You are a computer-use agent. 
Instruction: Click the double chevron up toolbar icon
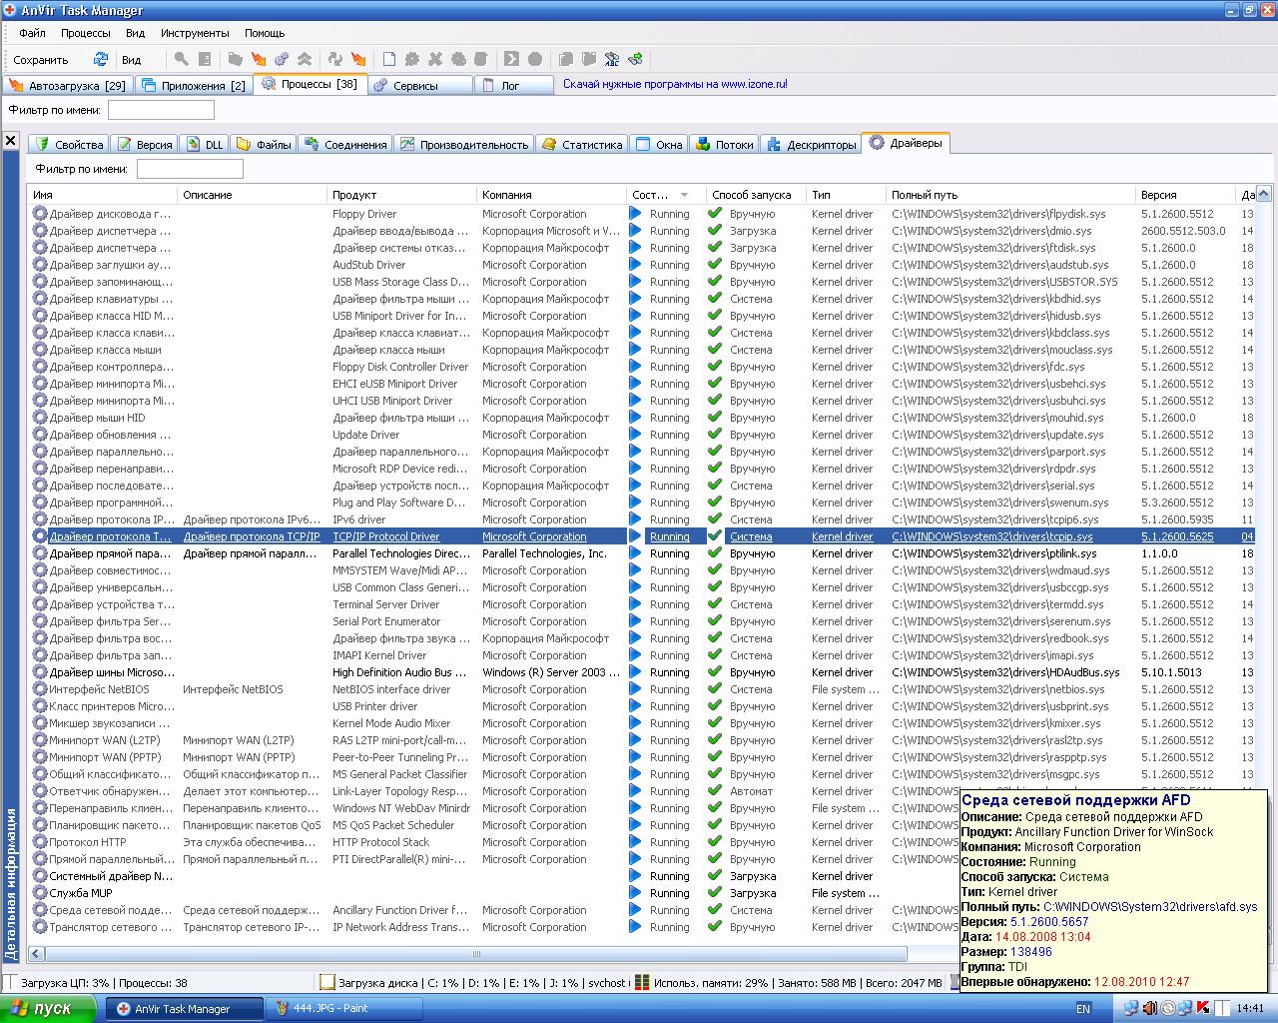[305, 60]
